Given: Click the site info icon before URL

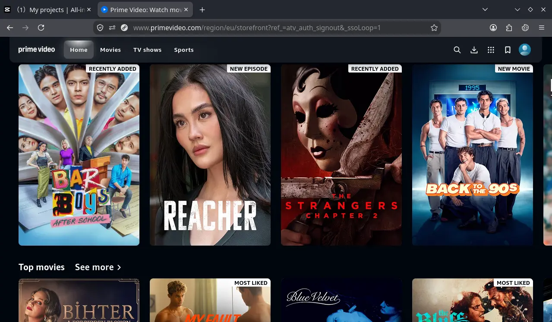Looking at the screenshot, I should [x=124, y=28].
